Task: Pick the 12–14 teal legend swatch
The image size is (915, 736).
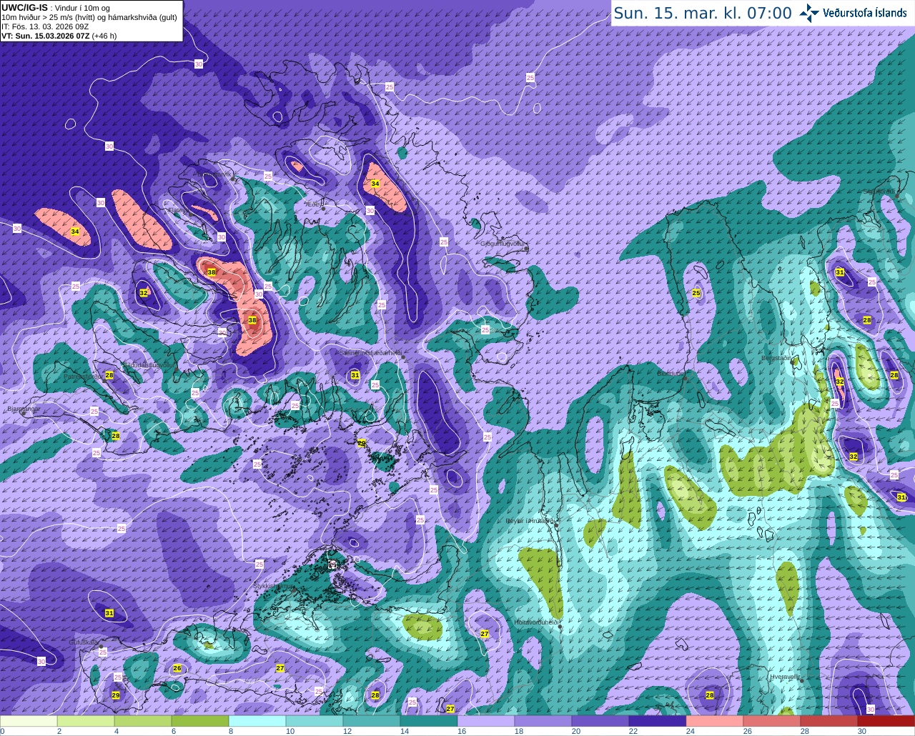Action: pyautogui.click(x=372, y=721)
